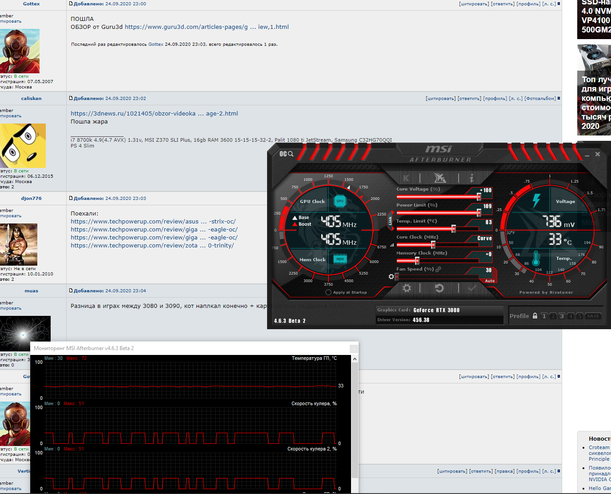Click the post icon beside djon776's 23:03 timestamp

pos(71,198)
